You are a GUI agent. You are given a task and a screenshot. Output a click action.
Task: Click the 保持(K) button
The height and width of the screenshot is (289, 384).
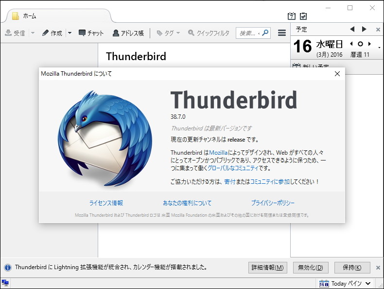click(x=352, y=268)
